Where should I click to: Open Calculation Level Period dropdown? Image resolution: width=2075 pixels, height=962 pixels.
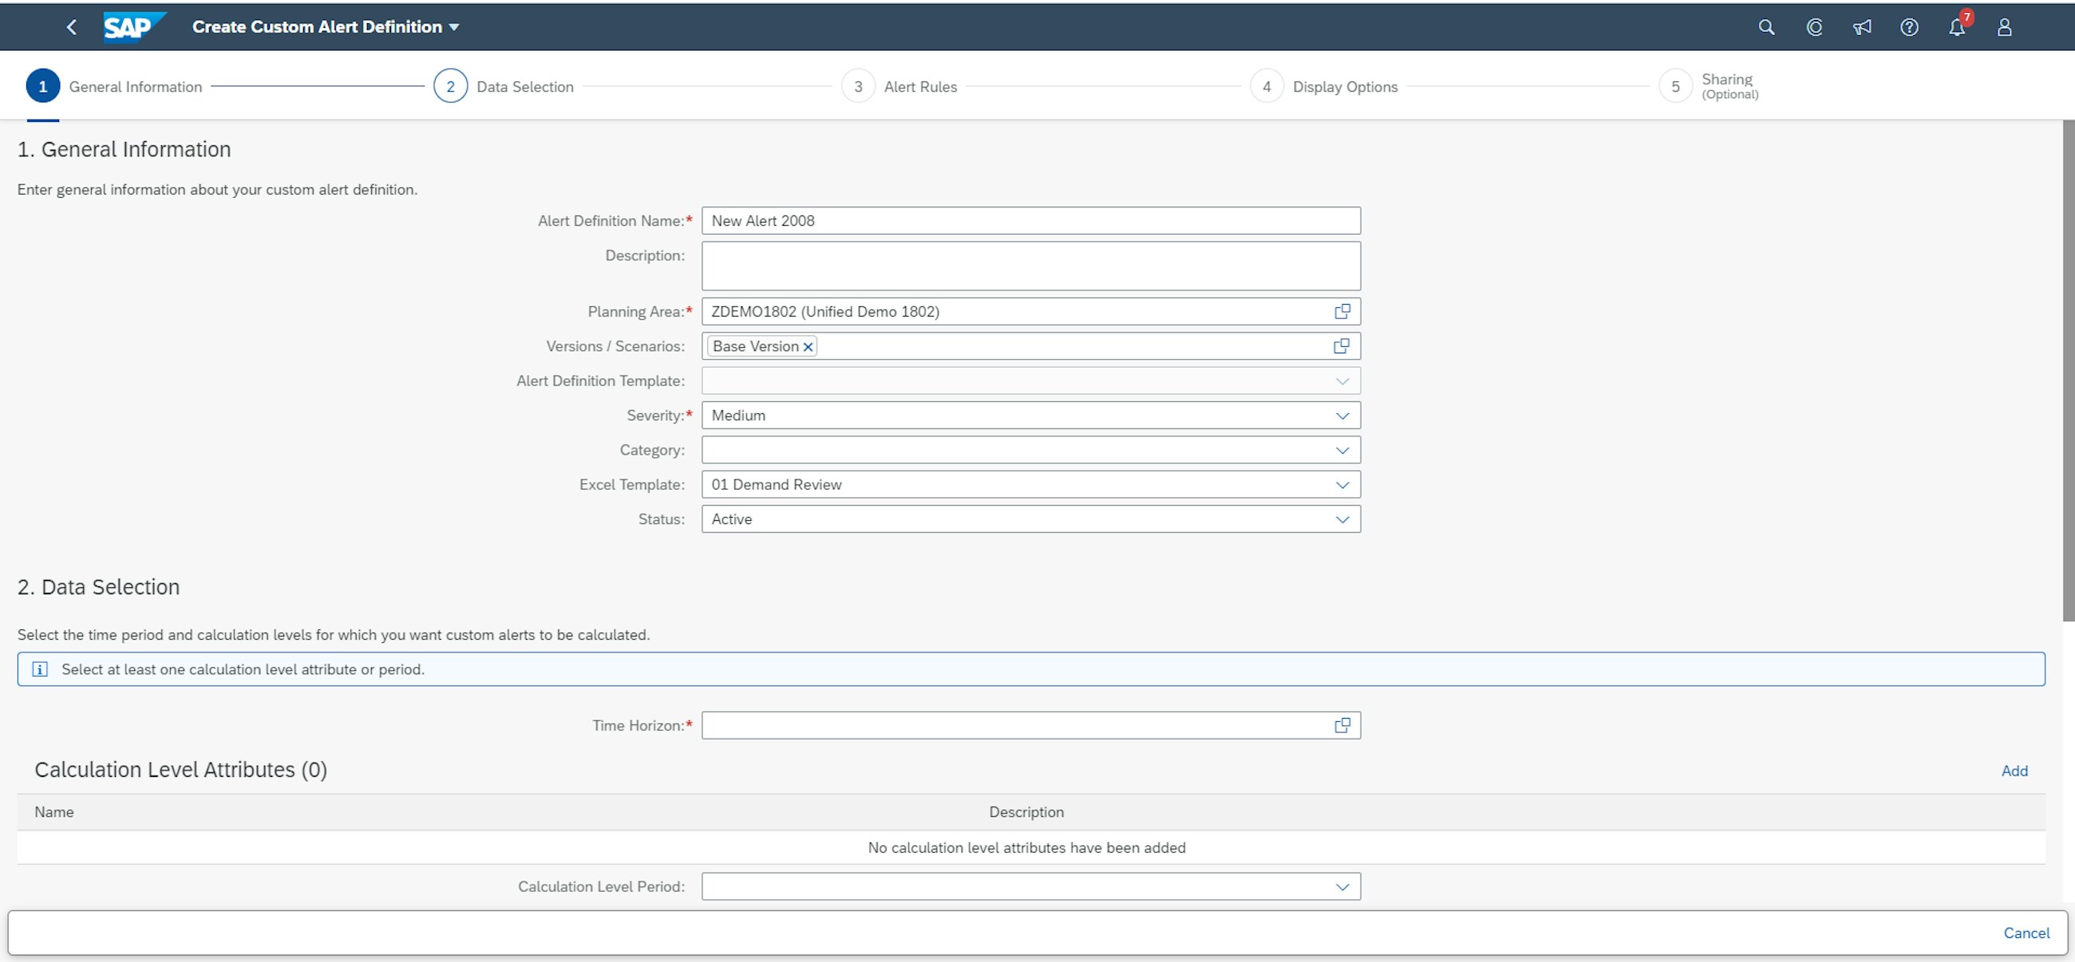point(1342,886)
